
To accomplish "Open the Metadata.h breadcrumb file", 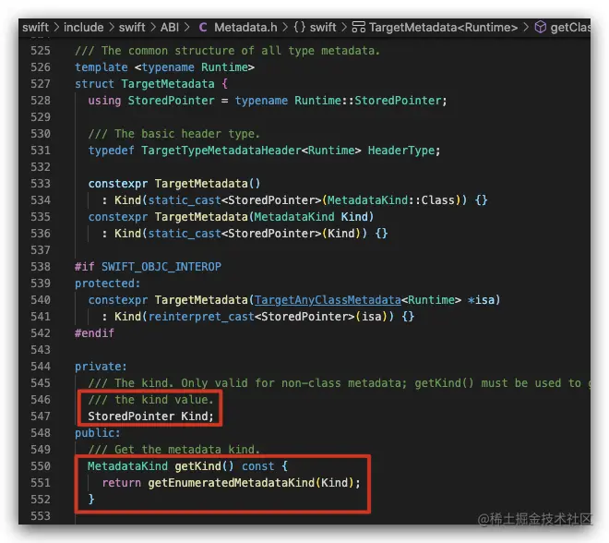I will point(245,27).
